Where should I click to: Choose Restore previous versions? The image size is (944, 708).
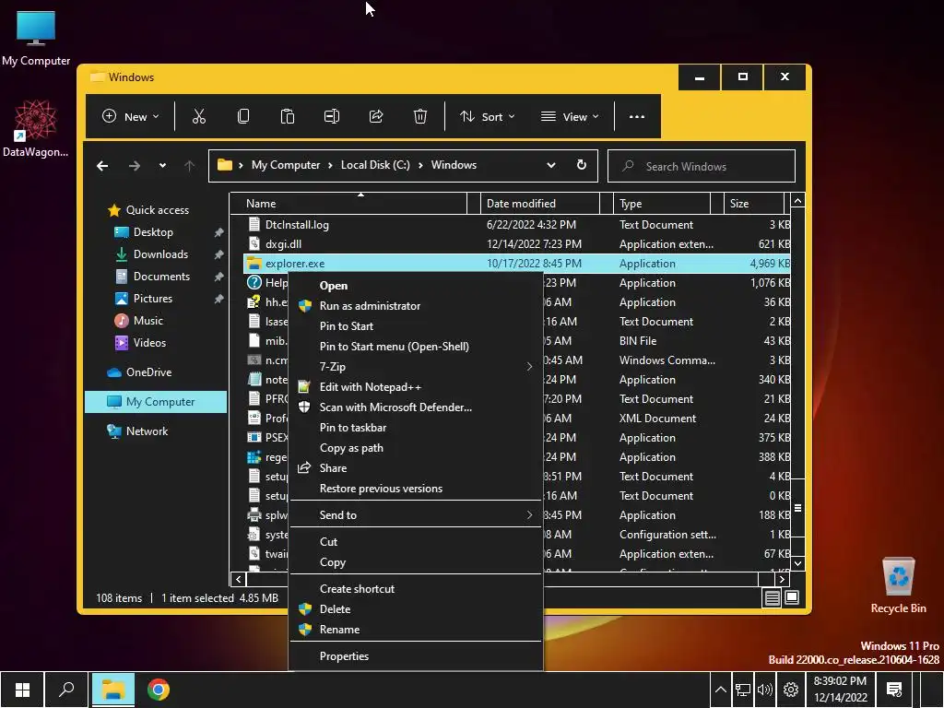416,489
